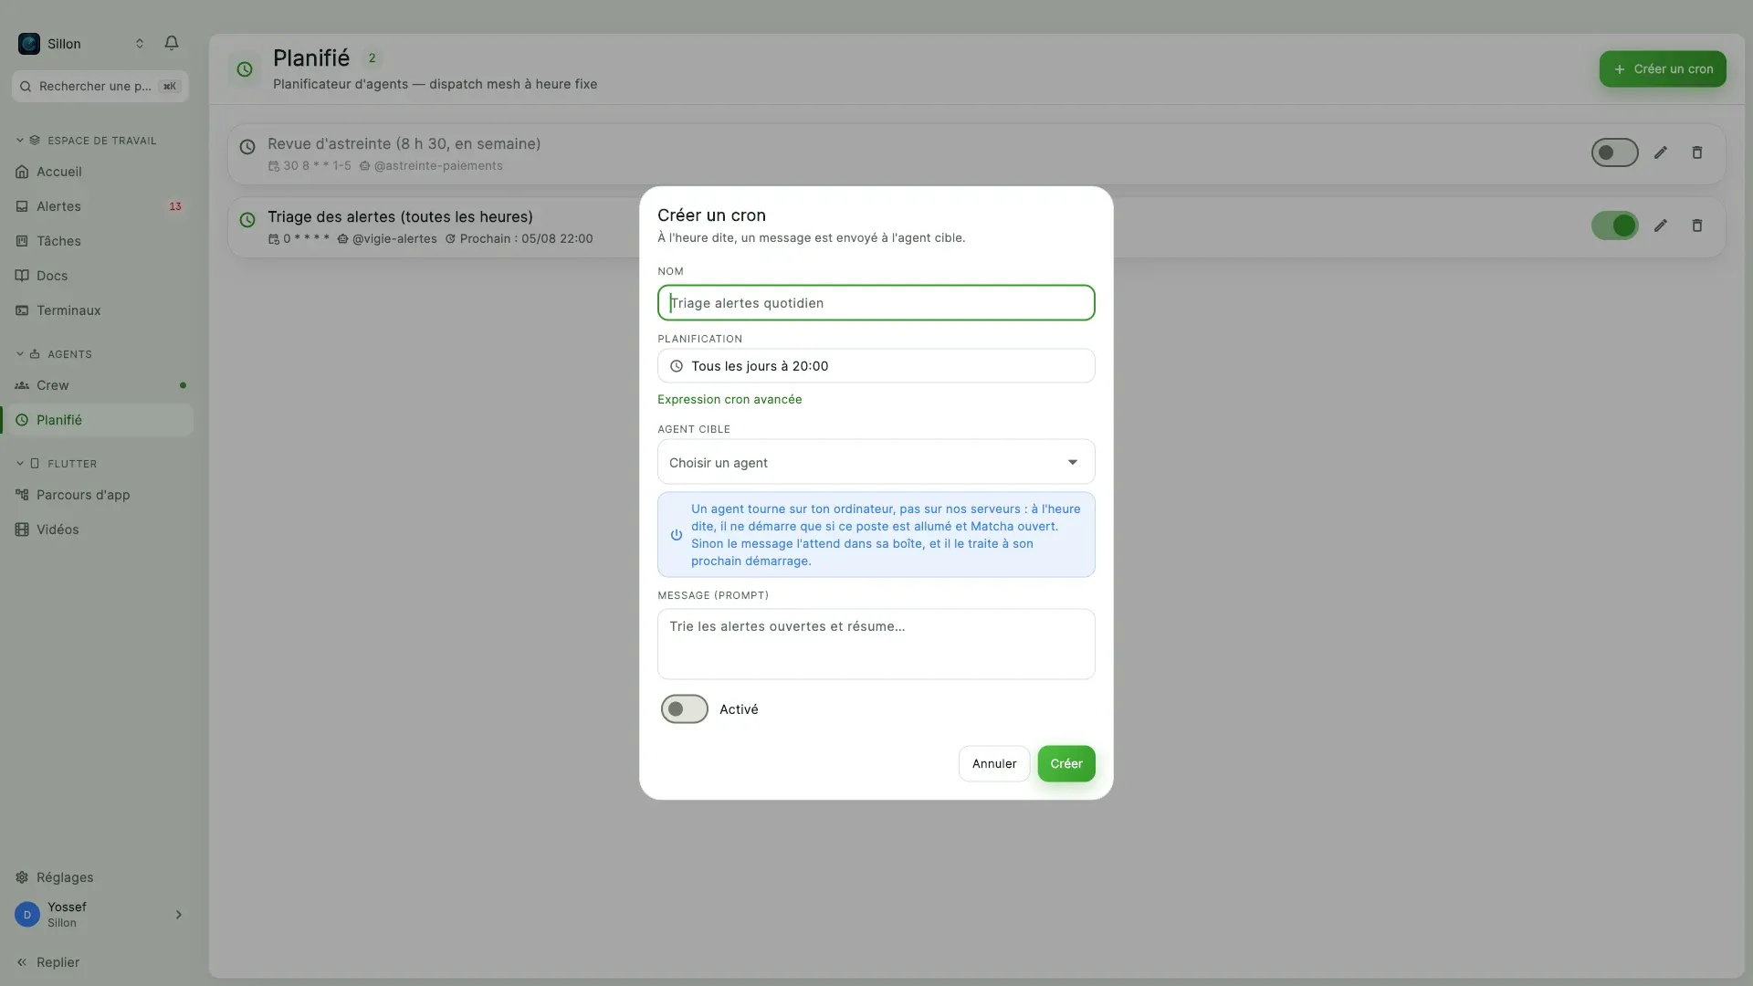The width and height of the screenshot is (1753, 986).
Task: Open Réglages gear in sidebar
Action: [22, 877]
